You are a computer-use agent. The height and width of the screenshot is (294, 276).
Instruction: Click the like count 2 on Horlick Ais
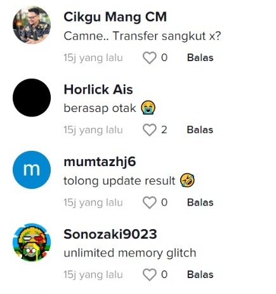(164, 130)
